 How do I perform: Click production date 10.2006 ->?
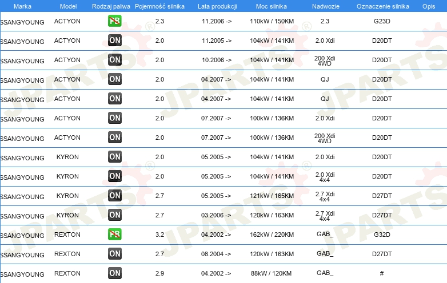click(x=217, y=60)
